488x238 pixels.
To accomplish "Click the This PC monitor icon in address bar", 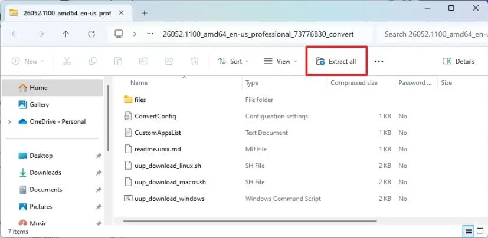I will pos(119,34).
